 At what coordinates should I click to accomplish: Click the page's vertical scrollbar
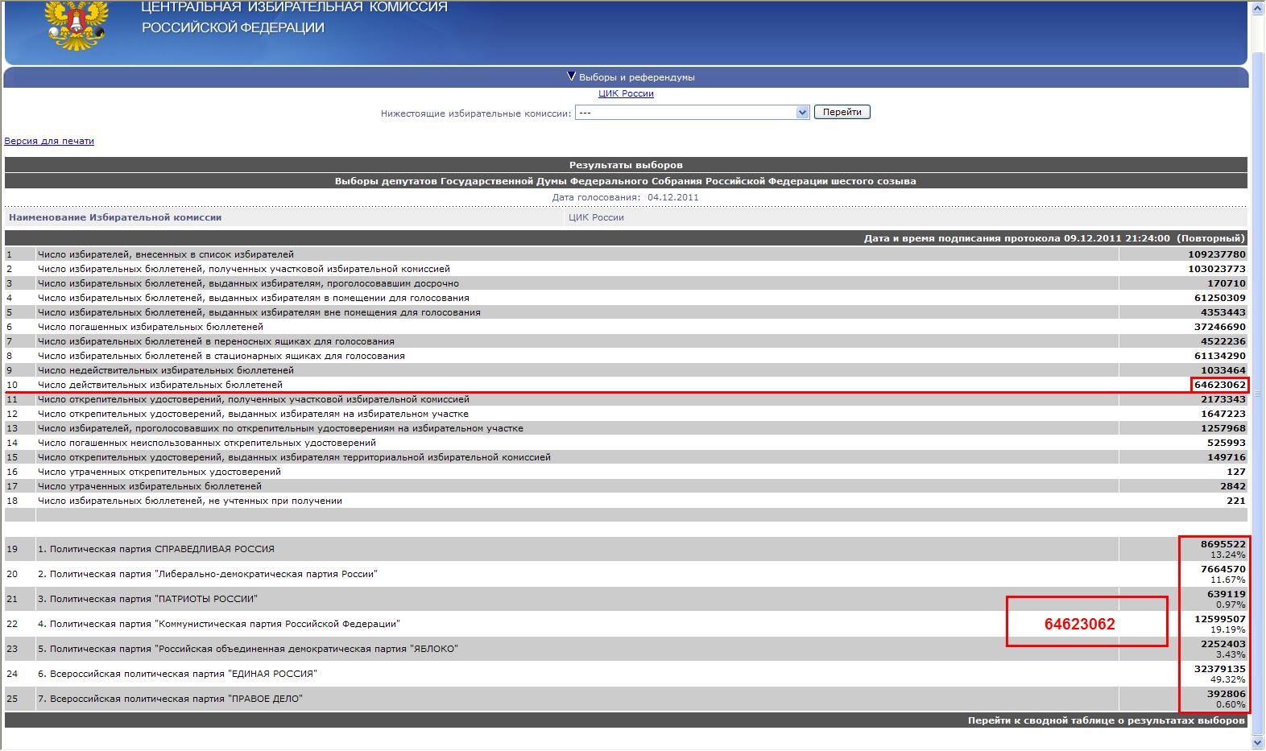1258,375
